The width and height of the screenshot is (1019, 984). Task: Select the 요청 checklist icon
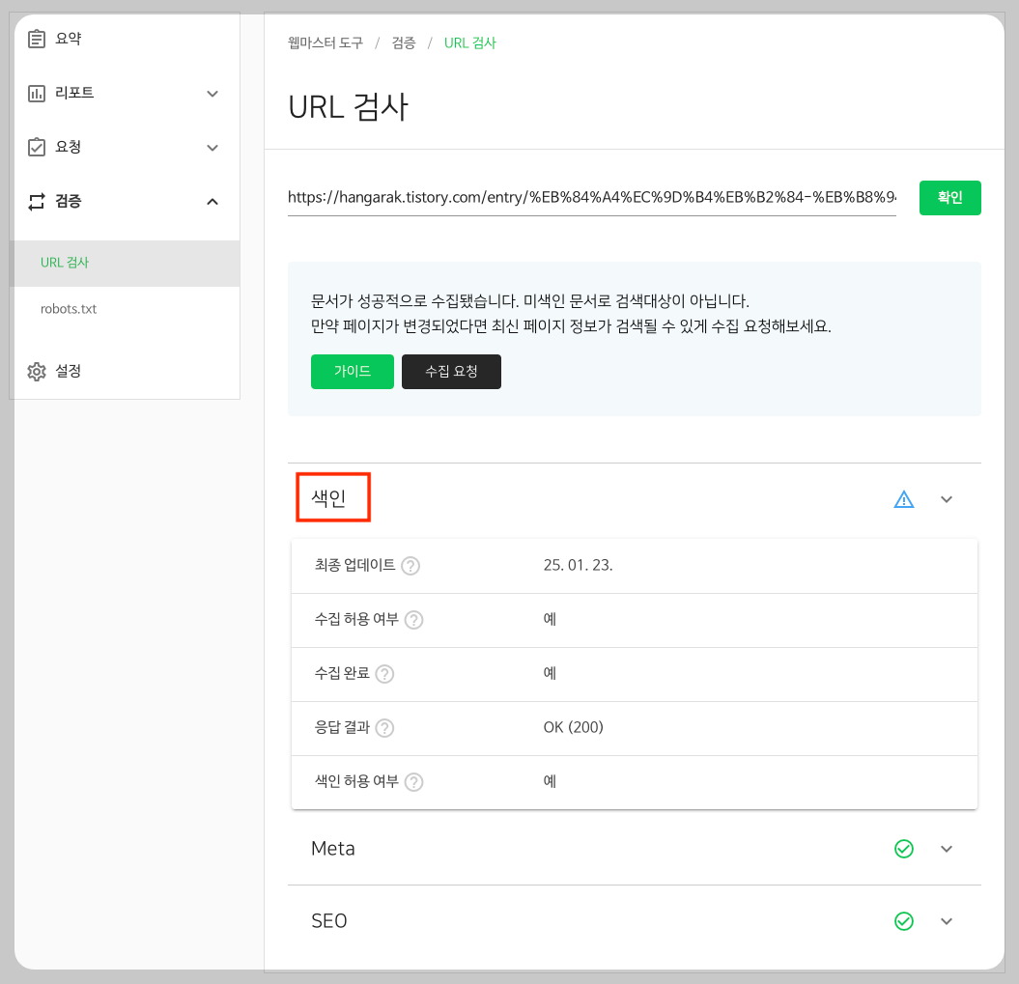point(36,147)
